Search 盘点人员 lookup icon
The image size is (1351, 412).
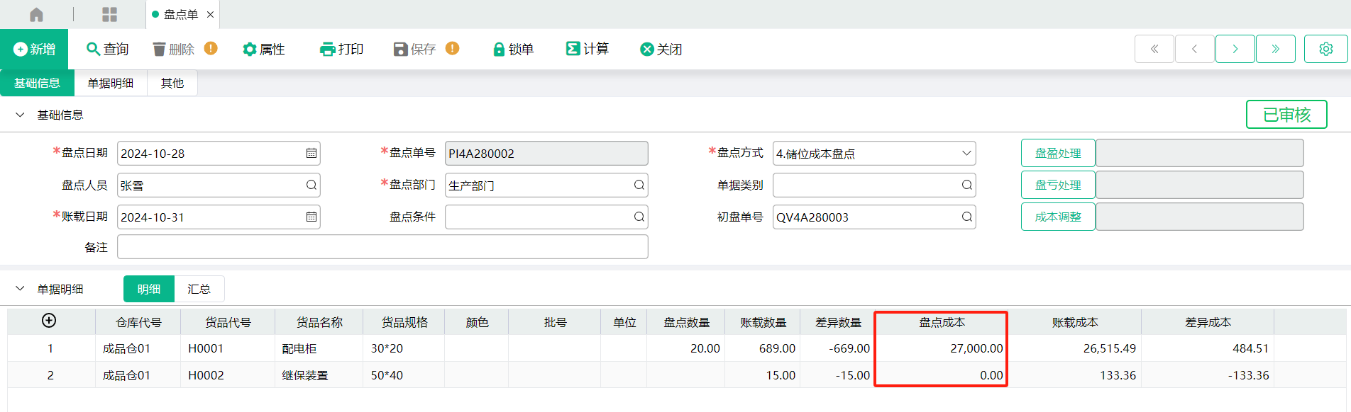311,185
